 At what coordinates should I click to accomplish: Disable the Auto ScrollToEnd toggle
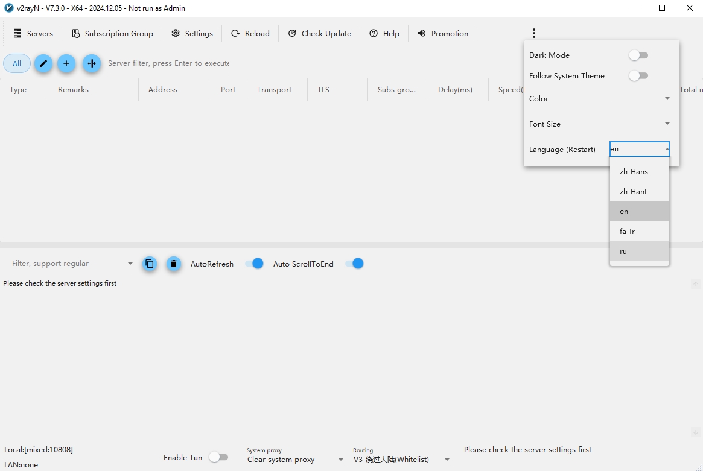(x=355, y=264)
